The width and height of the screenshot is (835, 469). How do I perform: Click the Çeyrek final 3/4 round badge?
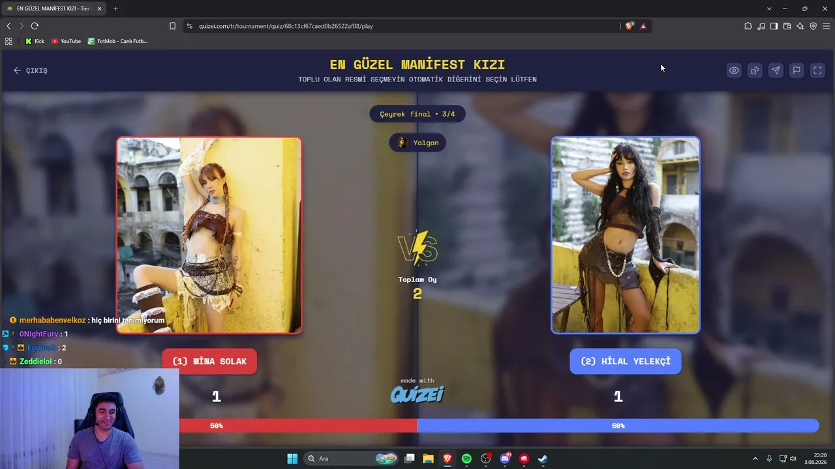pyautogui.click(x=417, y=114)
